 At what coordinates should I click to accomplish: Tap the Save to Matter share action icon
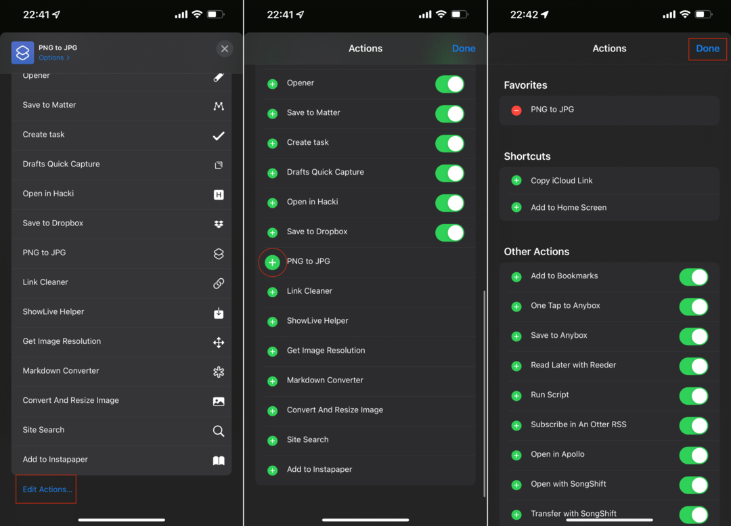click(x=218, y=106)
